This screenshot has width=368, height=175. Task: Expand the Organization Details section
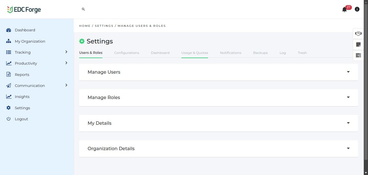click(x=348, y=148)
